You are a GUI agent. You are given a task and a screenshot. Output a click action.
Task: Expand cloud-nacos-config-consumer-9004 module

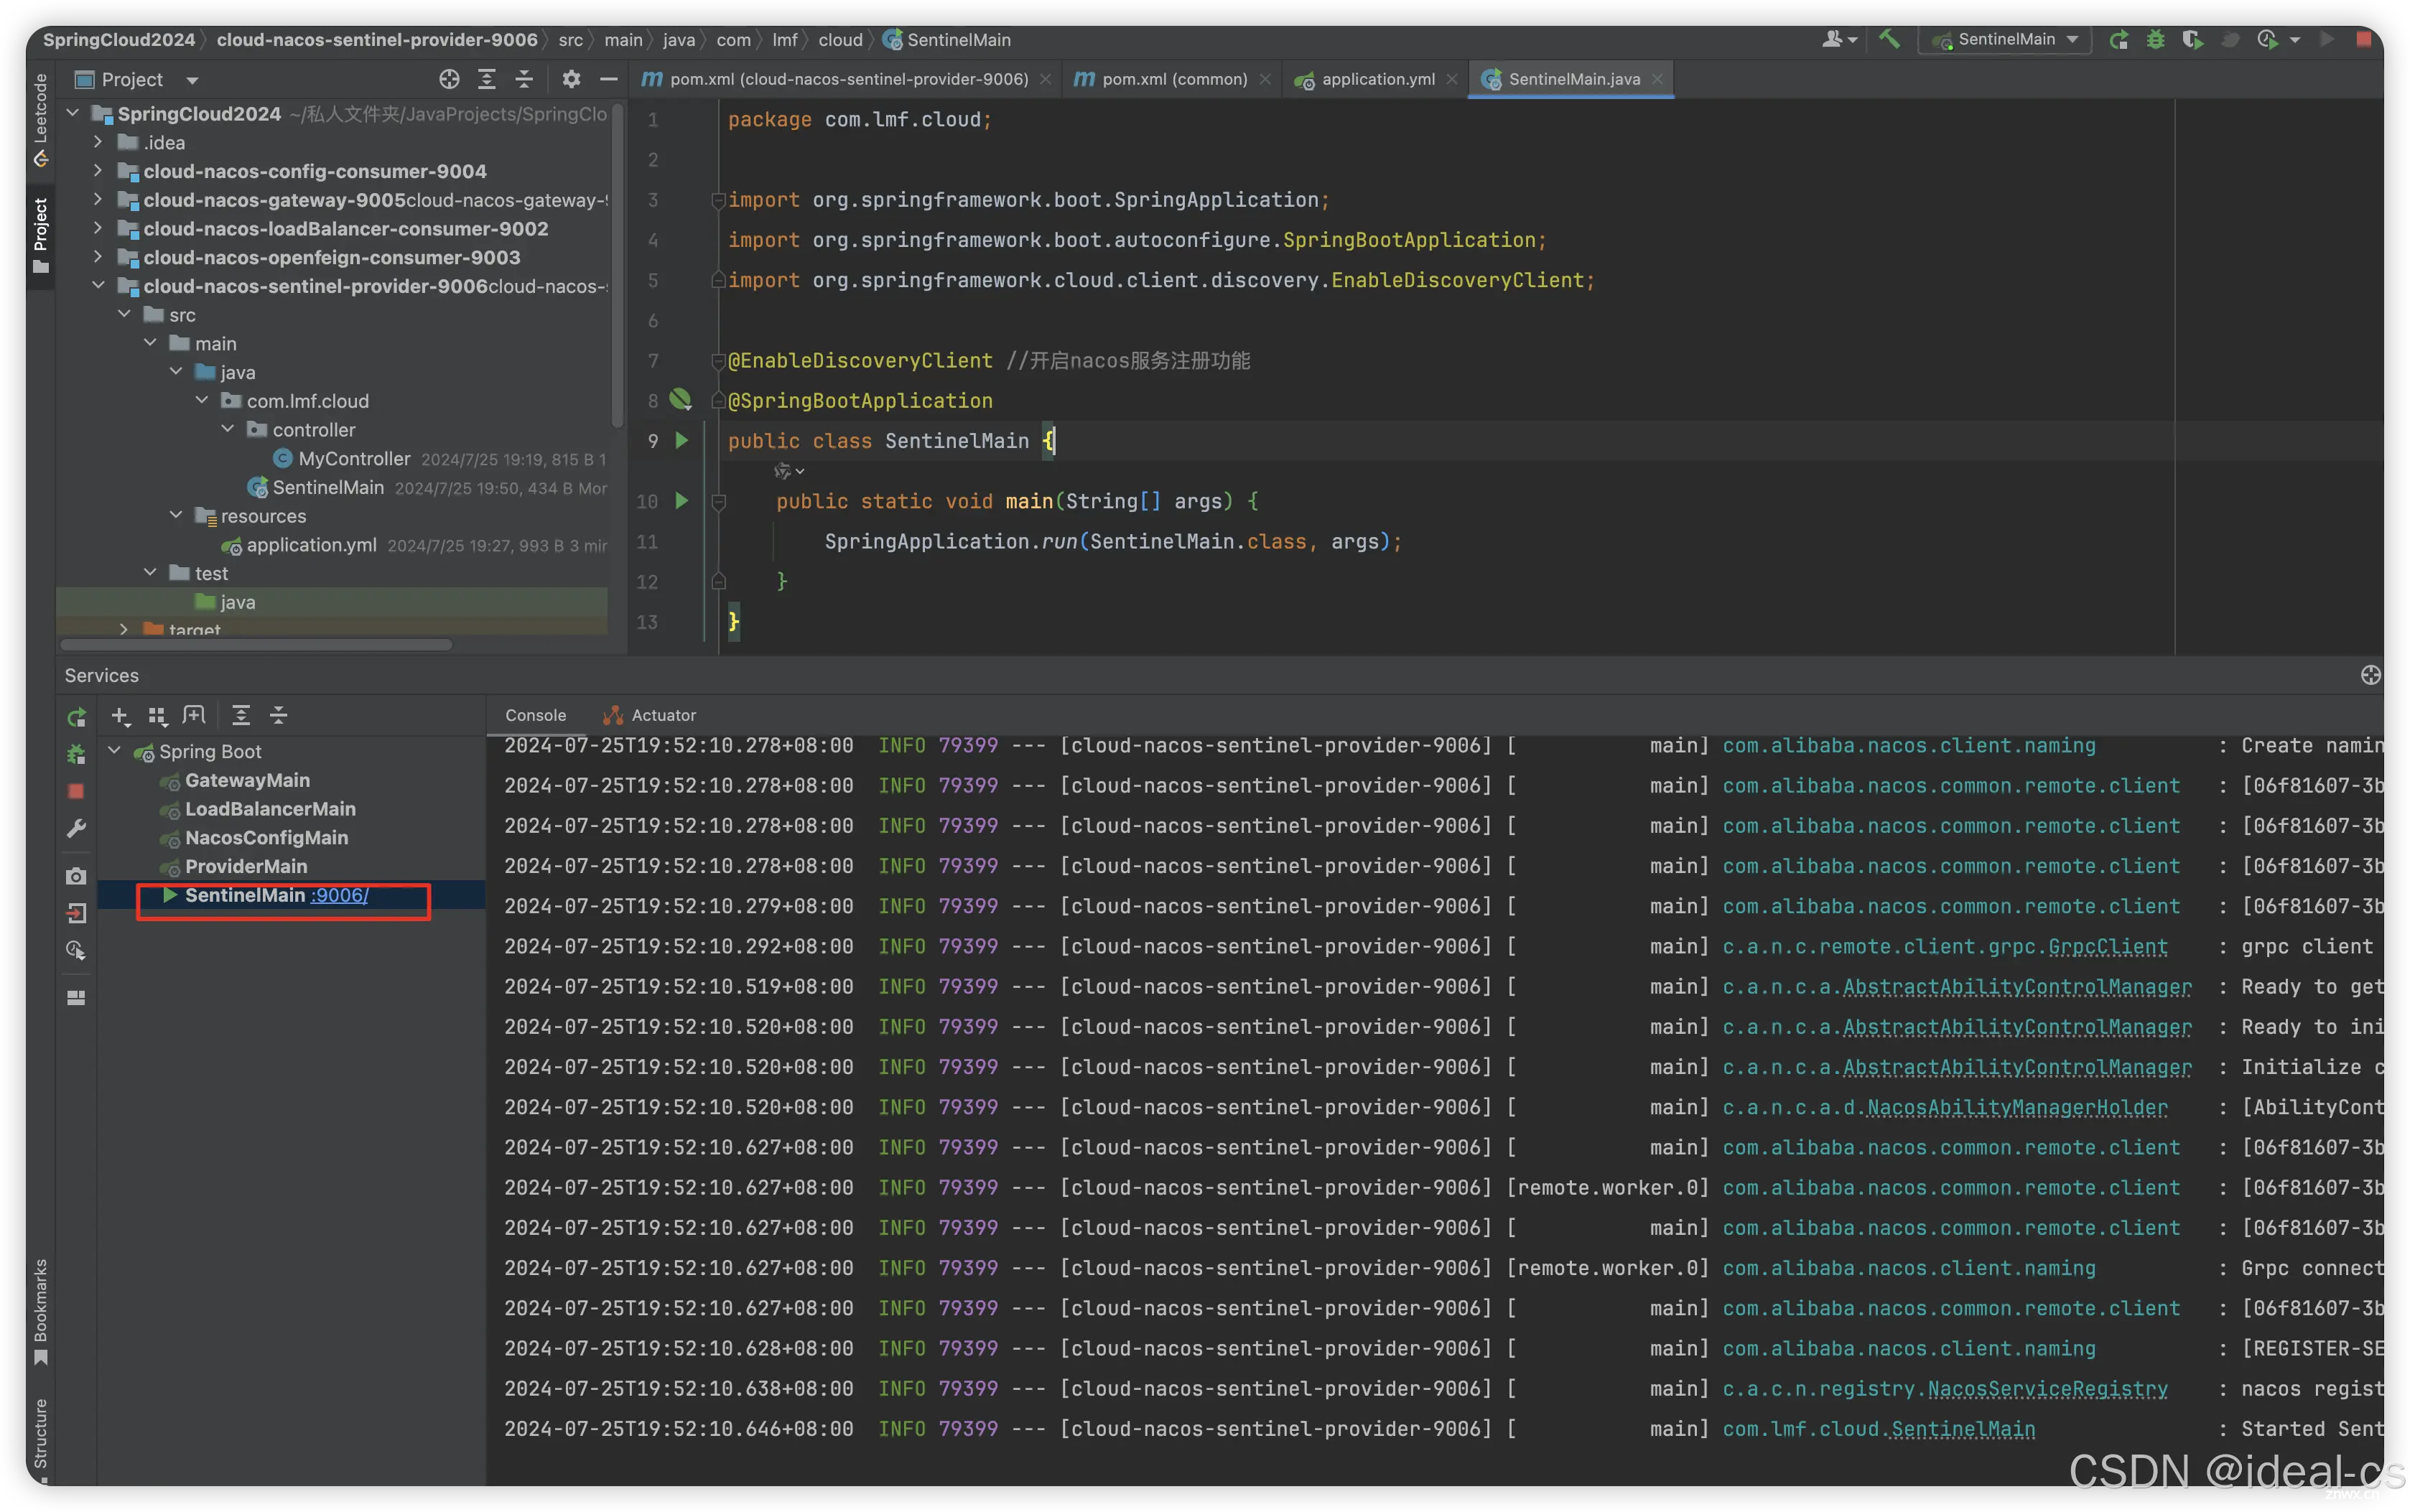98,171
